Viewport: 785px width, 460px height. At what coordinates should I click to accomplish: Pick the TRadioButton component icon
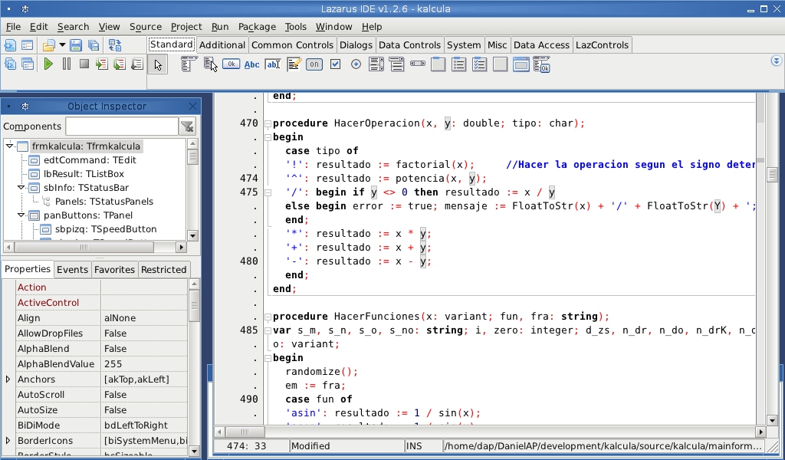click(356, 64)
